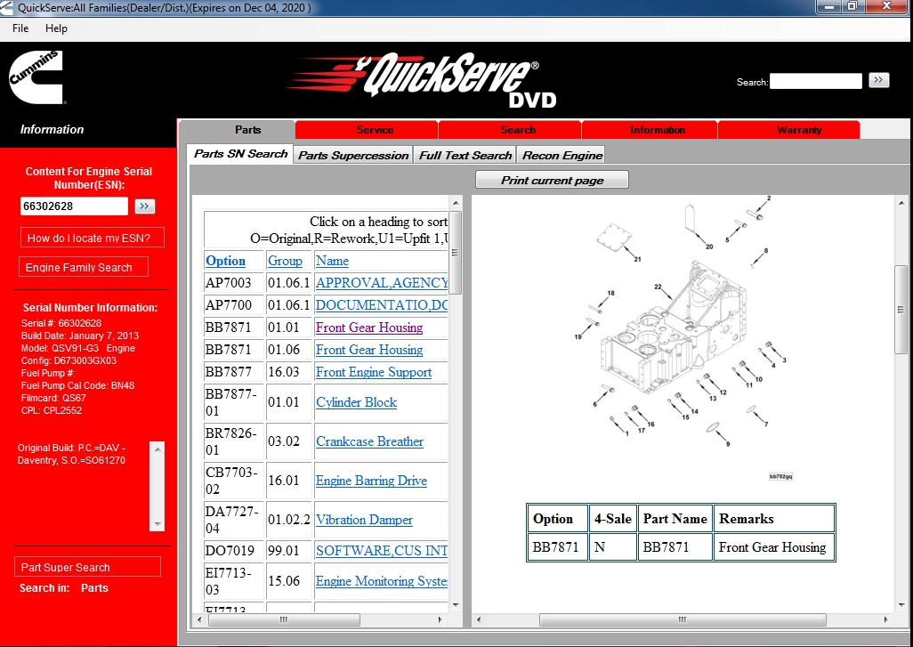Click the double-arrow icon beside the ESN field
The image size is (913, 647).
[144, 206]
